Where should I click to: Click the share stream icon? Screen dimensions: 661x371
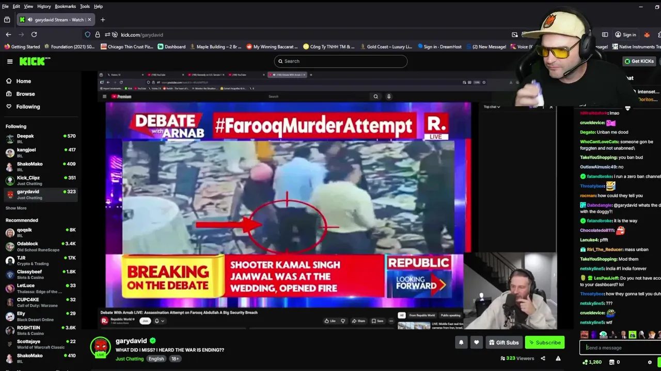[x=543, y=359]
